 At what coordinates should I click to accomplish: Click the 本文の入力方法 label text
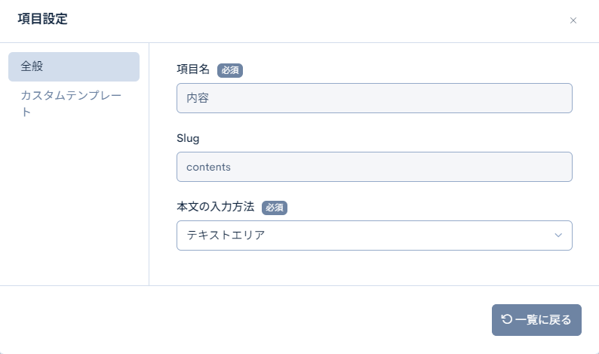215,207
